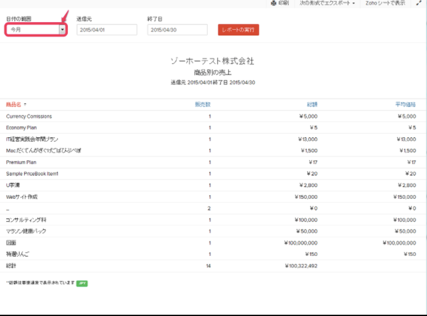Click the 終了日 date field 2015/04/30

point(177,30)
